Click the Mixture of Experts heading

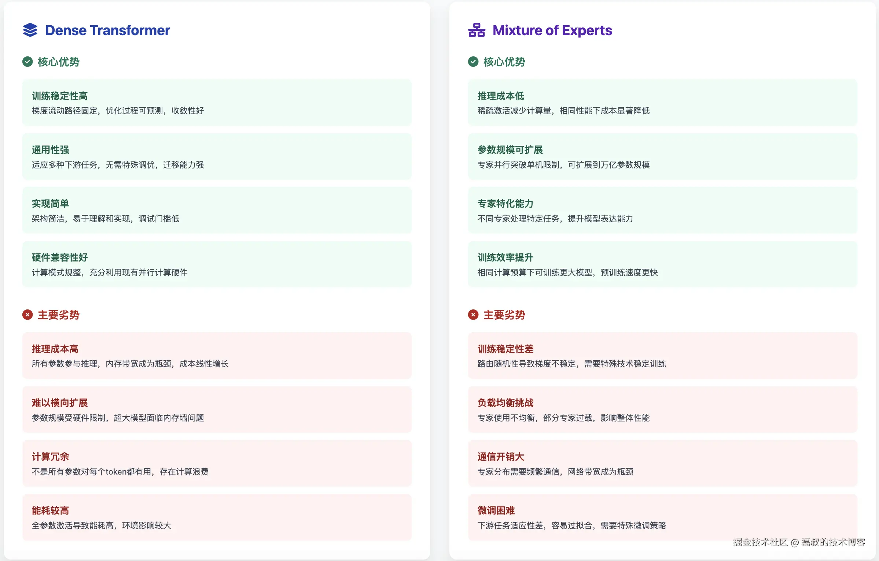coord(552,30)
